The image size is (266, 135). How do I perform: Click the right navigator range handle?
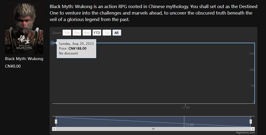tap(251, 122)
